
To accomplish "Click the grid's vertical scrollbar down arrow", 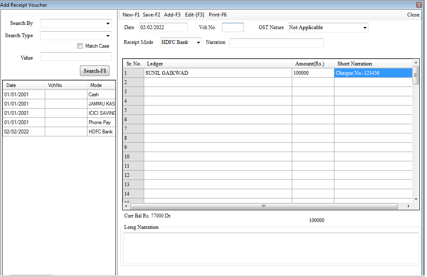I will coord(416,199).
